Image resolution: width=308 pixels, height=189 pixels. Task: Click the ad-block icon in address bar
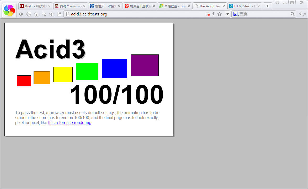click(208, 14)
